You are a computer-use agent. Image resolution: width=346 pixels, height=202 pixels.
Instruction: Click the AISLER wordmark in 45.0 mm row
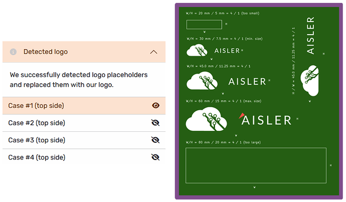click(247, 82)
